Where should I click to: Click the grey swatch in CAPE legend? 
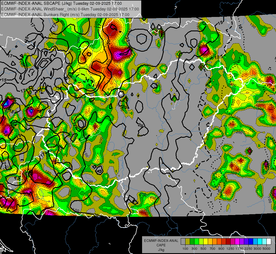pos(183,241)
